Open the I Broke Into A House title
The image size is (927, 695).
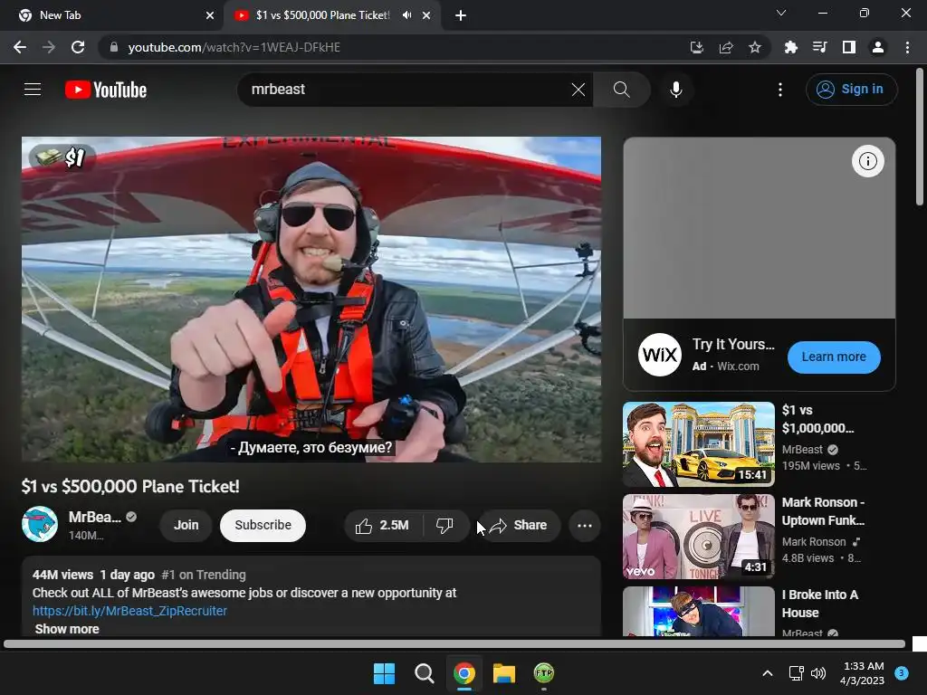820,604
